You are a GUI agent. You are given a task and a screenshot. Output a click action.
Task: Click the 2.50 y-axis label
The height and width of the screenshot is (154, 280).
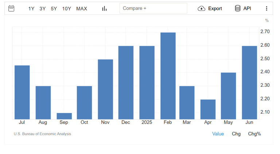point(265,59)
